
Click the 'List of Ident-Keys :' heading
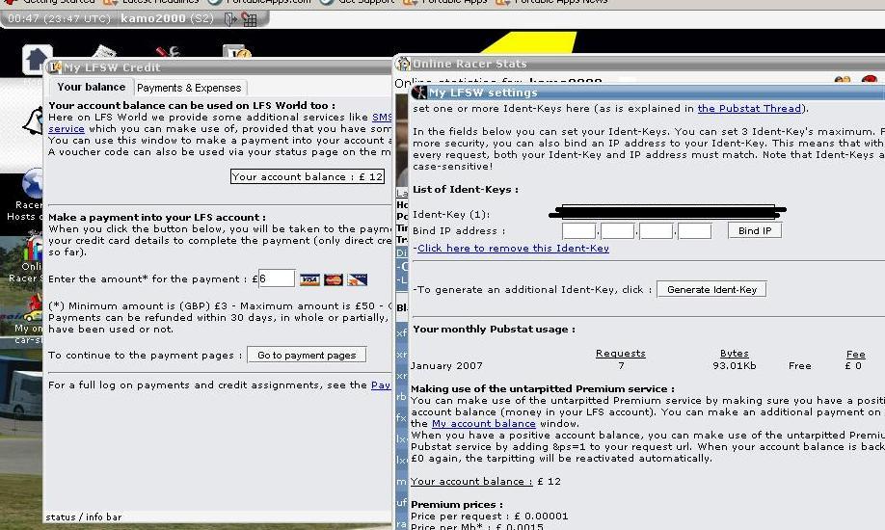(x=466, y=190)
